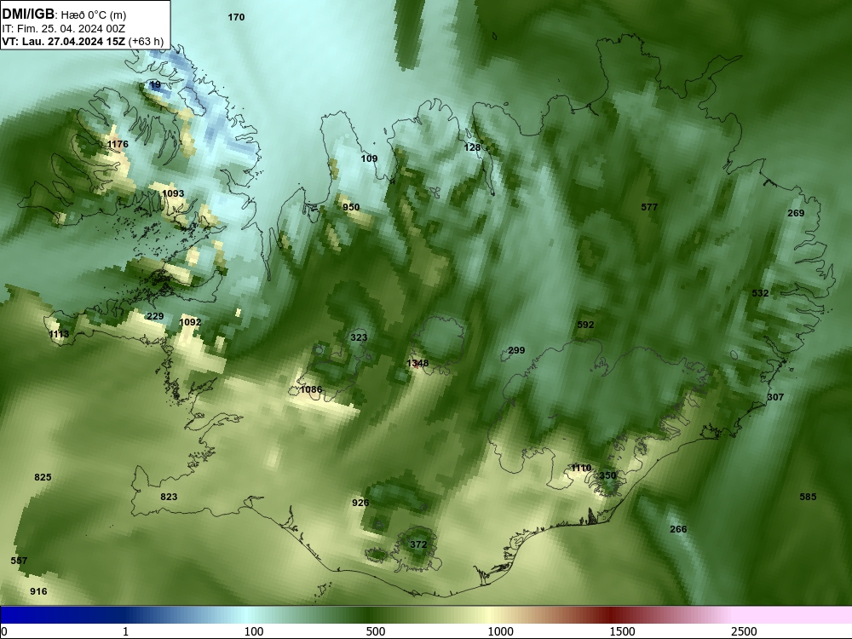Click the 1113 value on Snæfellsnes
This screenshot has height=639, width=852.
(x=59, y=334)
